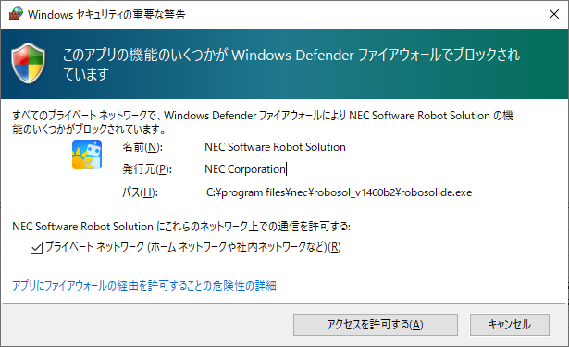
Task: Click the キャンセル button
Action: point(510,325)
